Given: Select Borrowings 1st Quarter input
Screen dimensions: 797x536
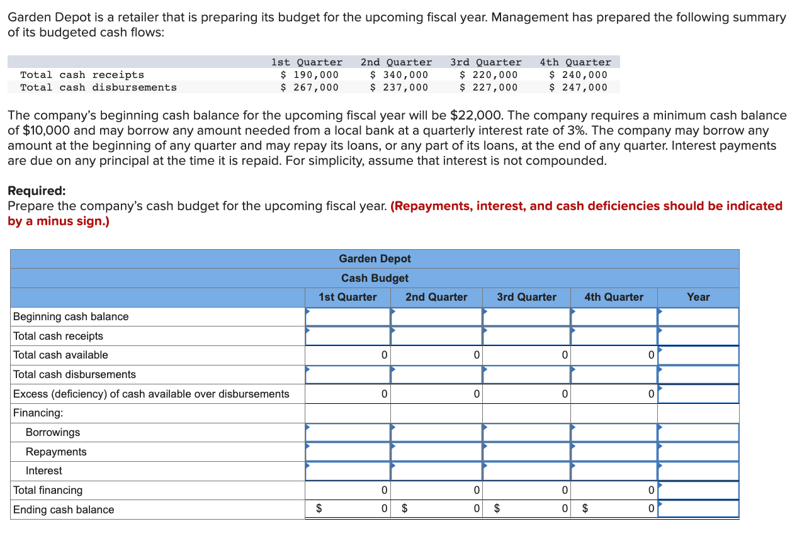Looking at the screenshot, I should tap(348, 432).
